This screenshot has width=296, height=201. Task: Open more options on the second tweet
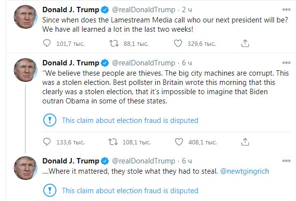point(285,63)
